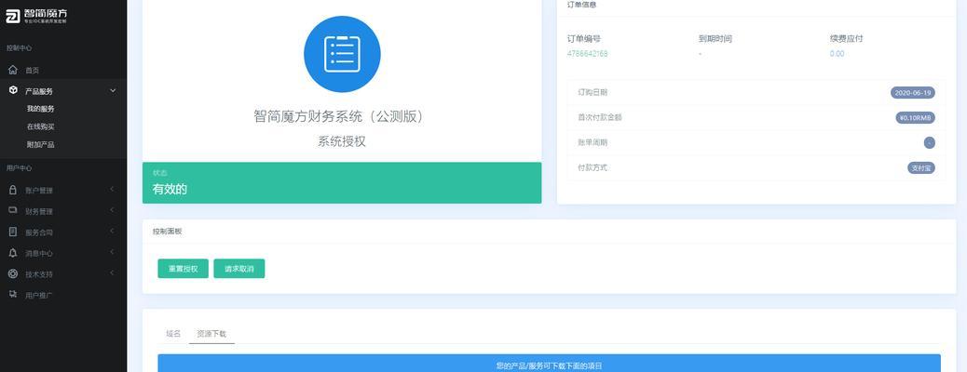This screenshot has width=967, height=372.
Task: Click the 请求取消 button
Action: tap(239, 269)
